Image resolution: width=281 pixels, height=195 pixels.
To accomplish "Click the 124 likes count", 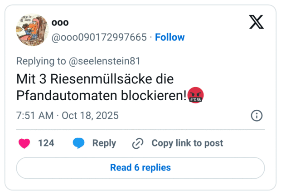I will click(x=46, y=143).
